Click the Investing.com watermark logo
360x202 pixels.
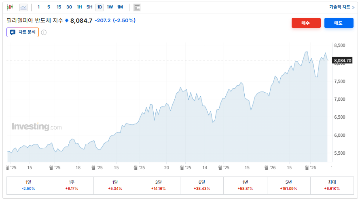coord(37,127)
